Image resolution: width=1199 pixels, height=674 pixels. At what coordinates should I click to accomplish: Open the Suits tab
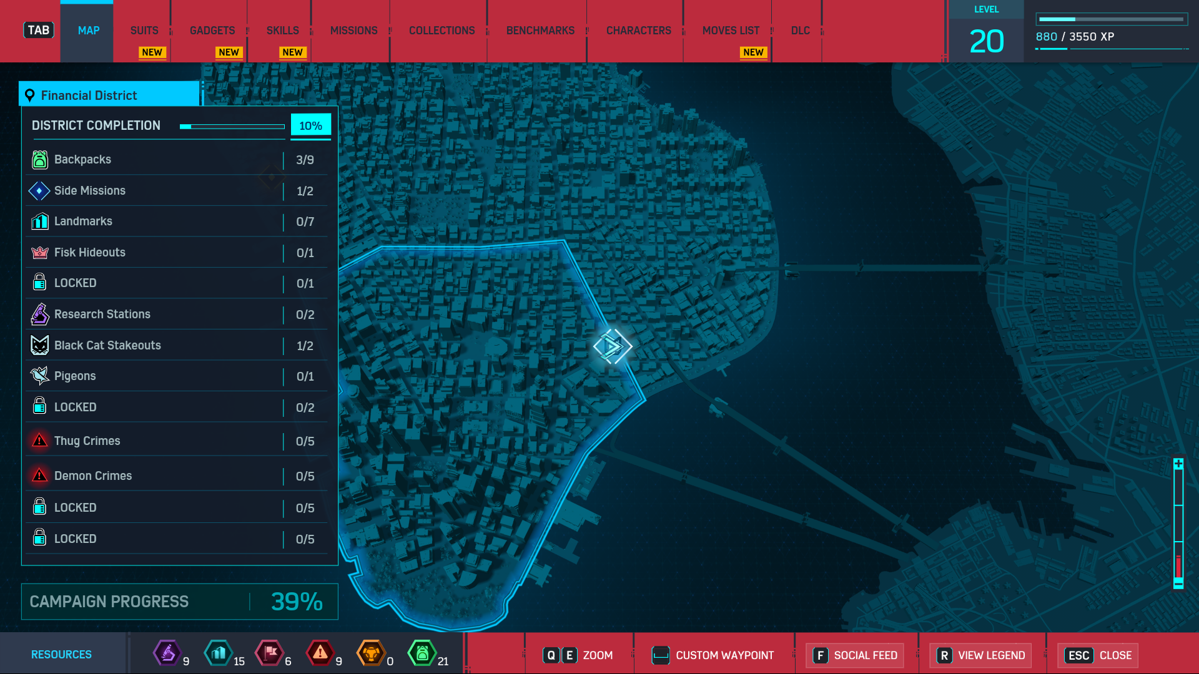(144, 31)
